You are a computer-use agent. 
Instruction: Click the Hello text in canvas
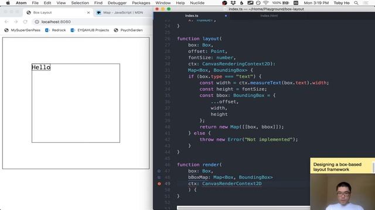click(41, 67)
